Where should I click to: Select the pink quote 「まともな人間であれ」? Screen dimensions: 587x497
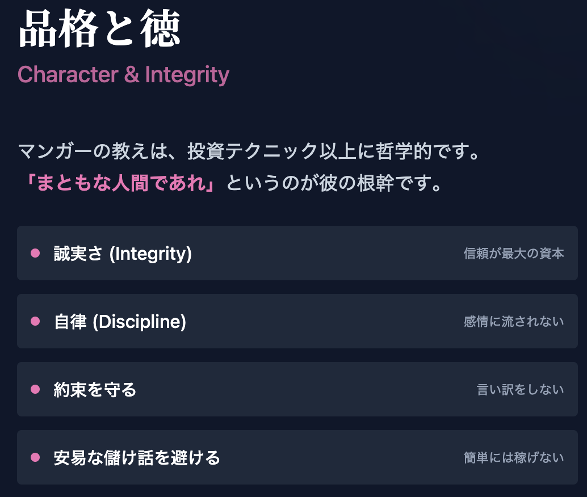tap(122, 183)
